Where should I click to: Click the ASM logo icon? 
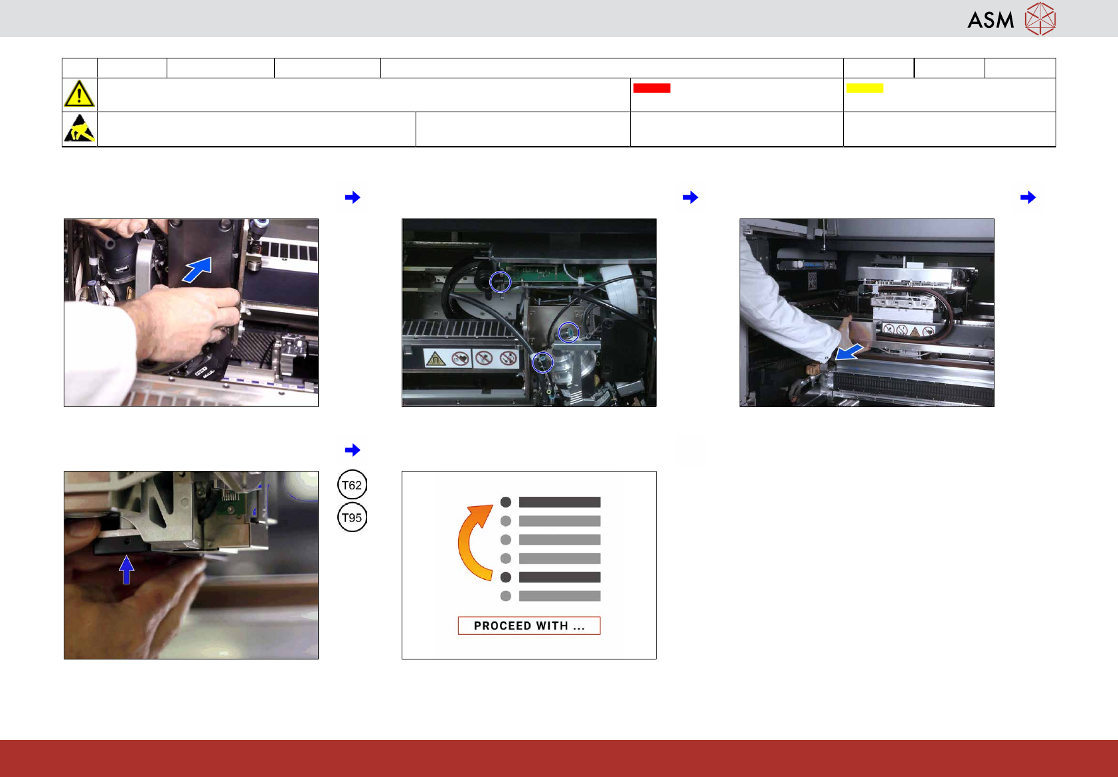(1040, 19)
